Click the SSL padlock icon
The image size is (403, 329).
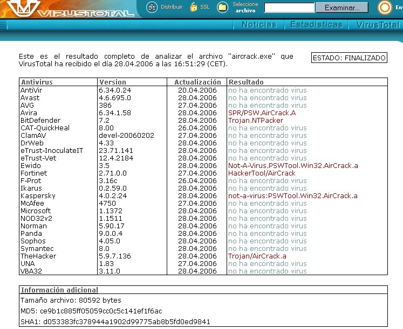click(194, 7)
